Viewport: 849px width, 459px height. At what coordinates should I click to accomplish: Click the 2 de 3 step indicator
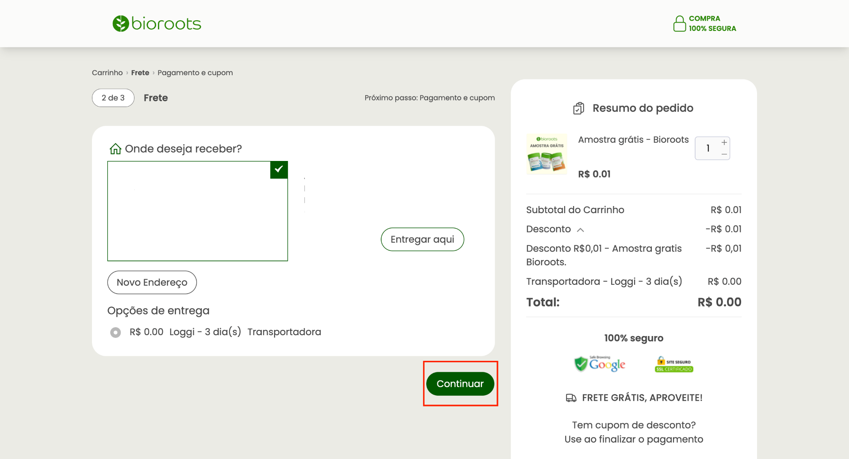point(113,98)
